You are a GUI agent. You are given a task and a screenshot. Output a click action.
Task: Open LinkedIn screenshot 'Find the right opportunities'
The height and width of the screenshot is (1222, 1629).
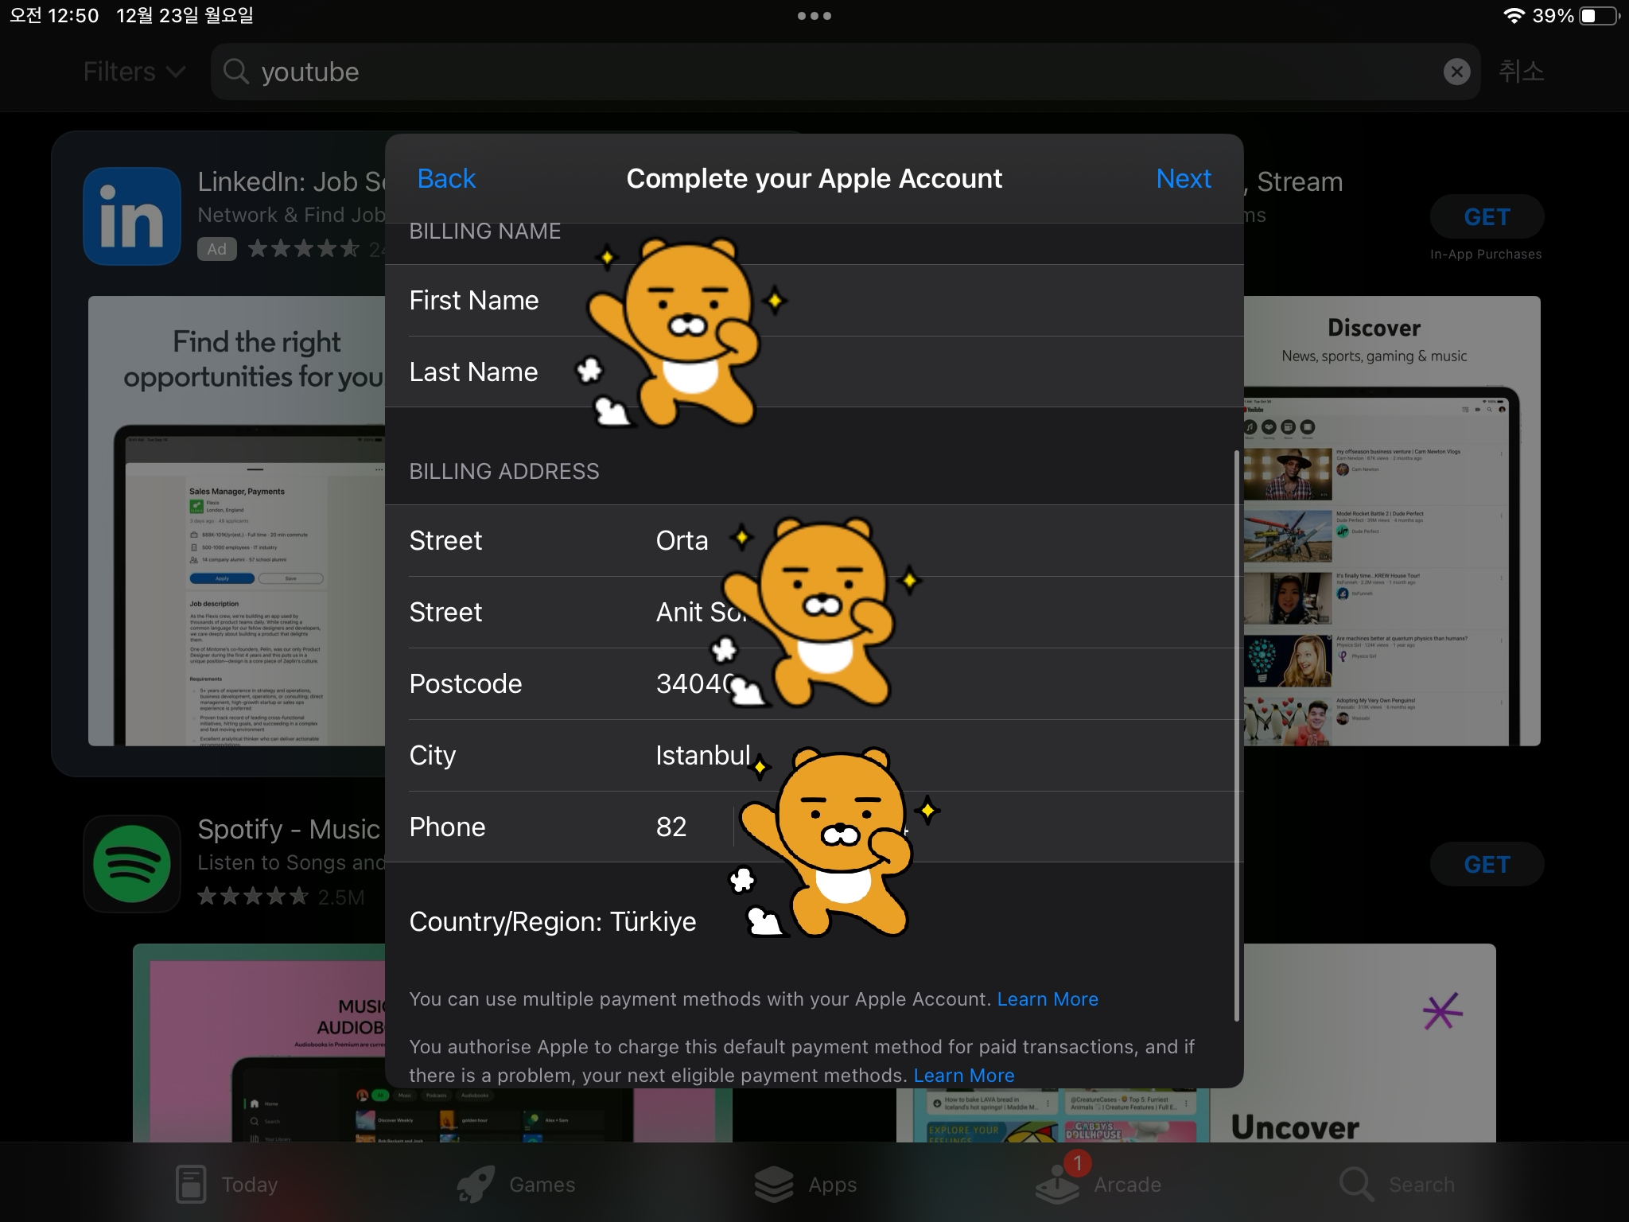pos(237,521)
